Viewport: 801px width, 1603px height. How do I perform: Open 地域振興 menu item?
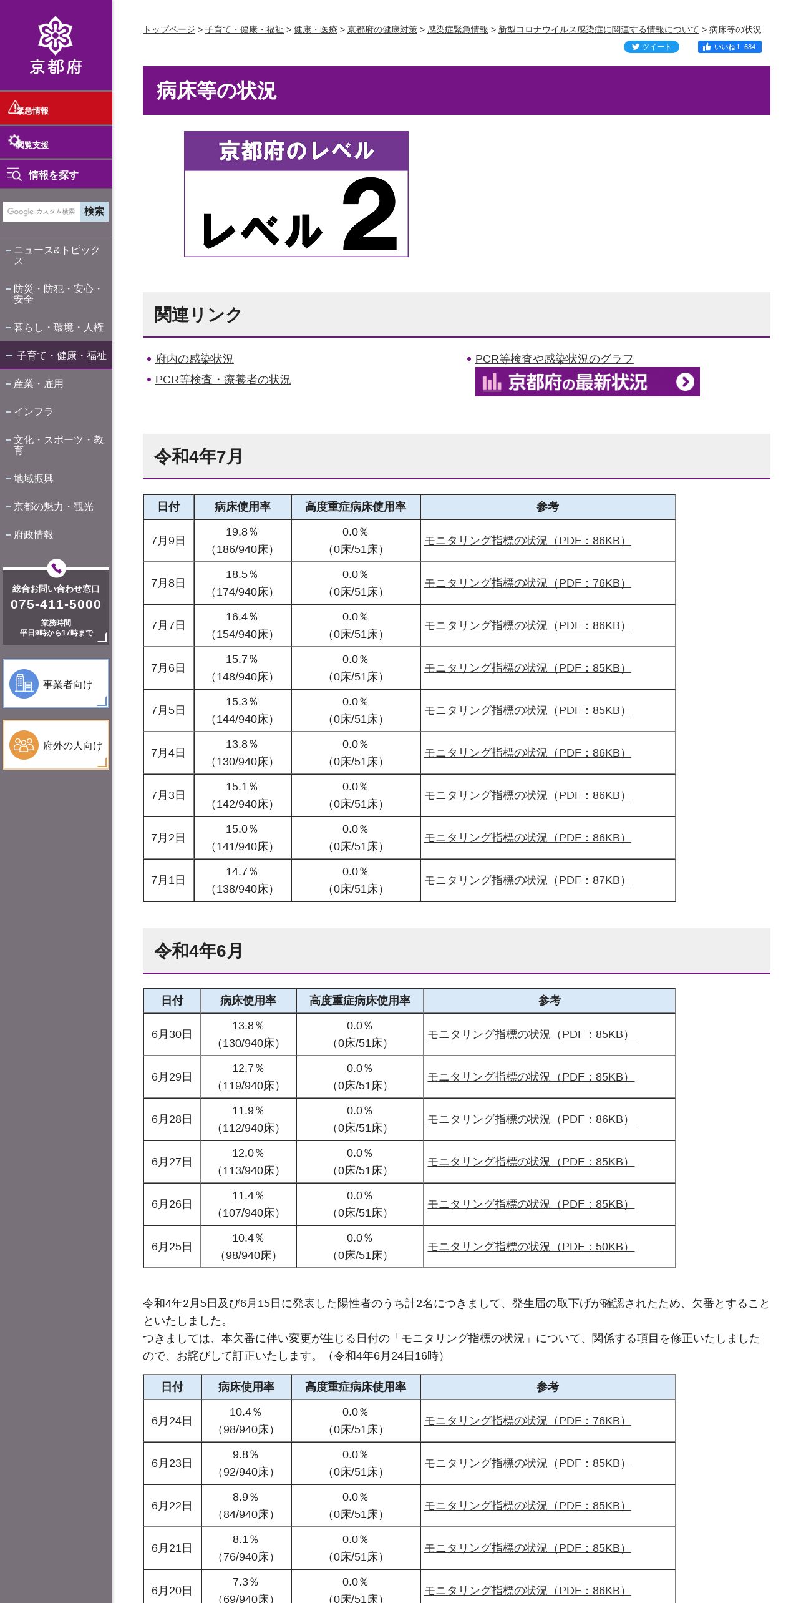click(x=56, y=478)
